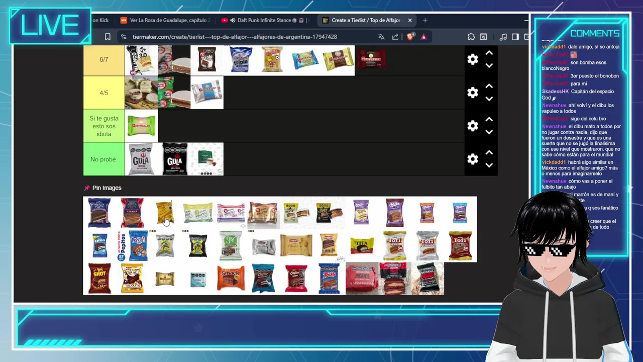Select the red Cofler alfajor image
This screenshot has width=643, height=362.
[296, 279]
